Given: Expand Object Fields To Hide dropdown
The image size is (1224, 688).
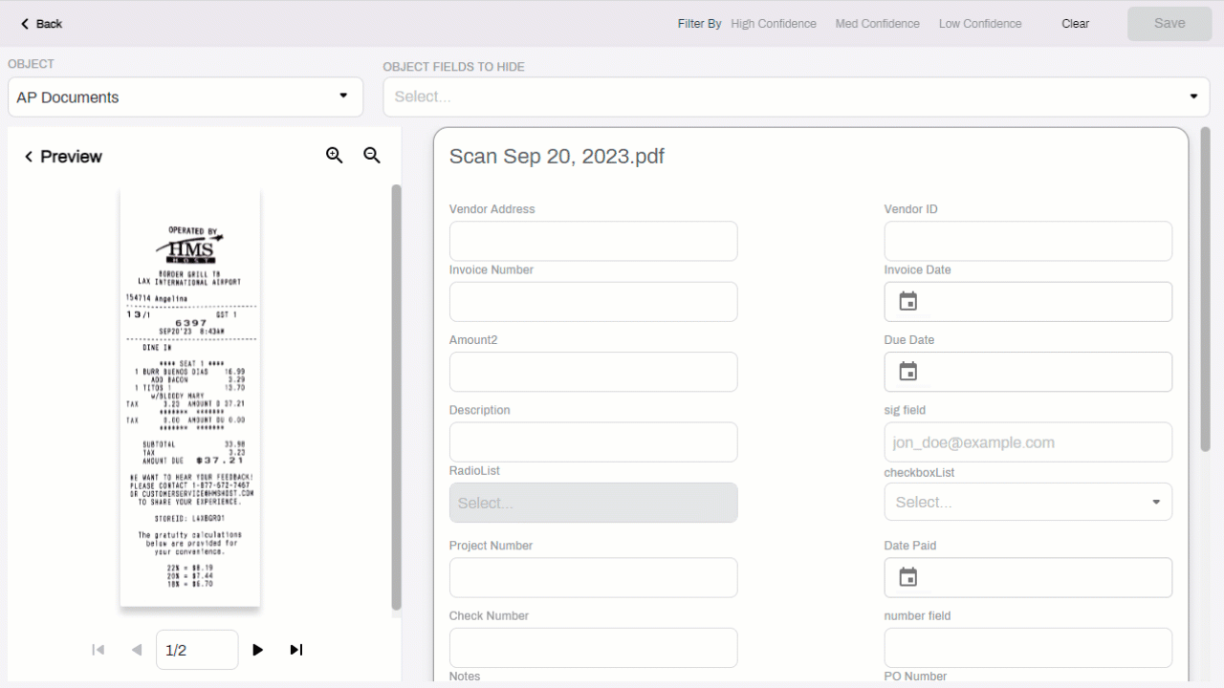Looking at the screenshot, I should pyautogui.click(x=797, y=97).
